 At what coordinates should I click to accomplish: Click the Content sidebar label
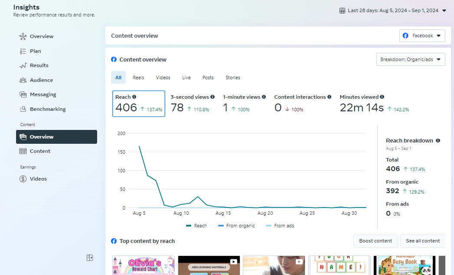click(40, 151)
